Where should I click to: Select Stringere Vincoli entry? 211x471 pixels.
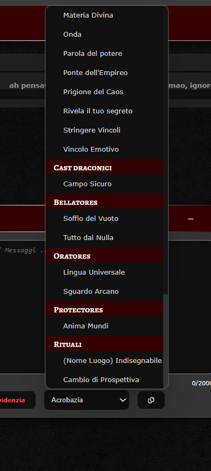[x=105, y=130]
